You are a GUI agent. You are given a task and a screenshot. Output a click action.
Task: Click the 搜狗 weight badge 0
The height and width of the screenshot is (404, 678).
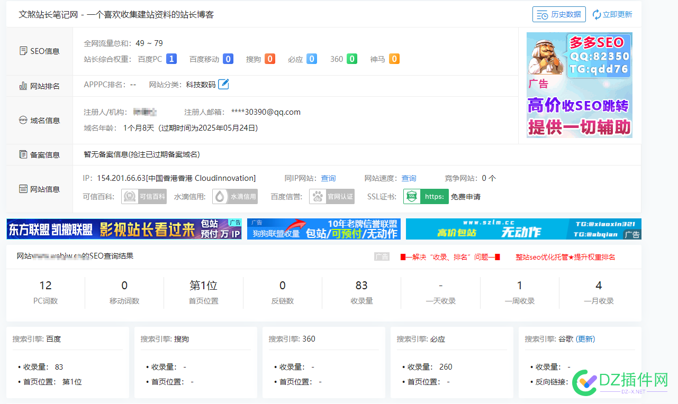(x=270, y=59)
